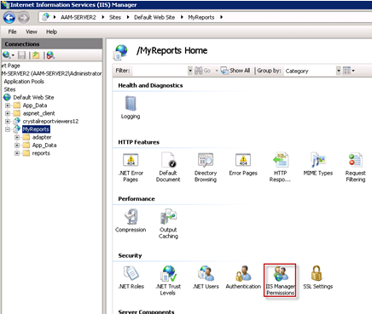Select crystalreportviewers12 in the tree
The height and width of the screenshot is (314, 372).
pos(50,122)
